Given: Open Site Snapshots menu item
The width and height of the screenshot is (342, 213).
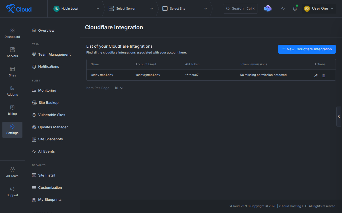Looking at the screenshot, I should tap(47, 139).
